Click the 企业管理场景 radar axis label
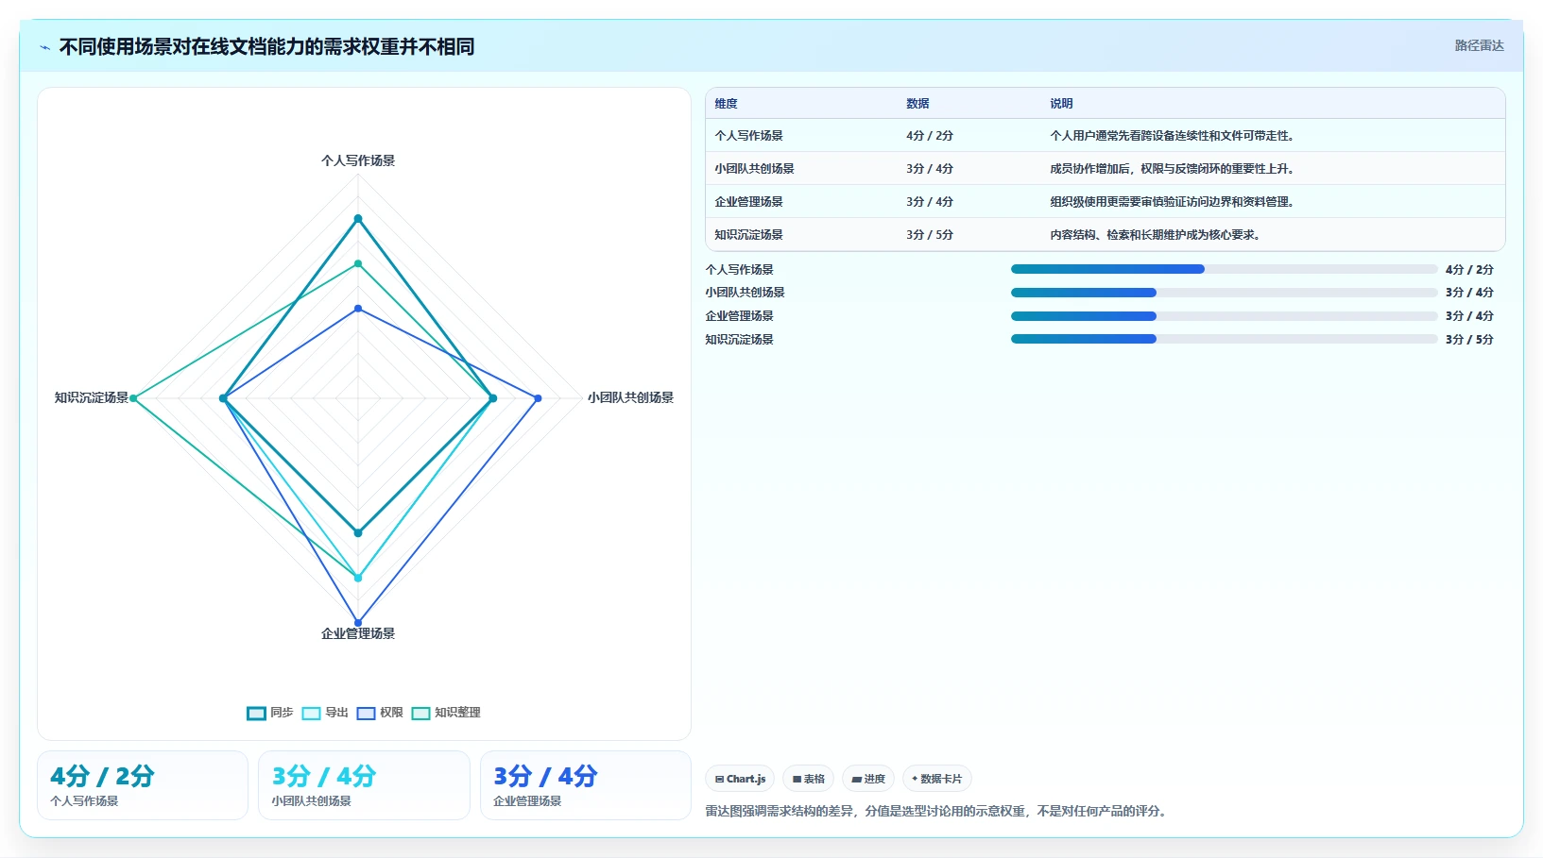Viewport: 1543px width, 858px height. point(358,633)
